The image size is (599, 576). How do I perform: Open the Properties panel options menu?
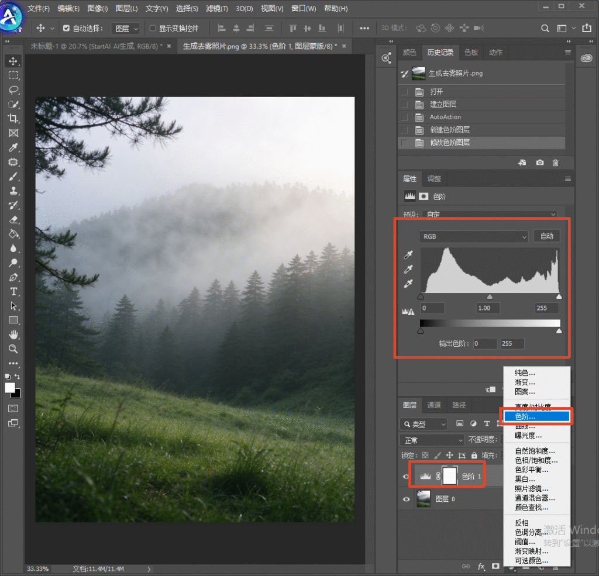pos(568,178)
